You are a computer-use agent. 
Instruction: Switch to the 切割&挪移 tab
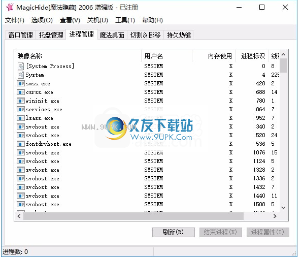(145, 35)
